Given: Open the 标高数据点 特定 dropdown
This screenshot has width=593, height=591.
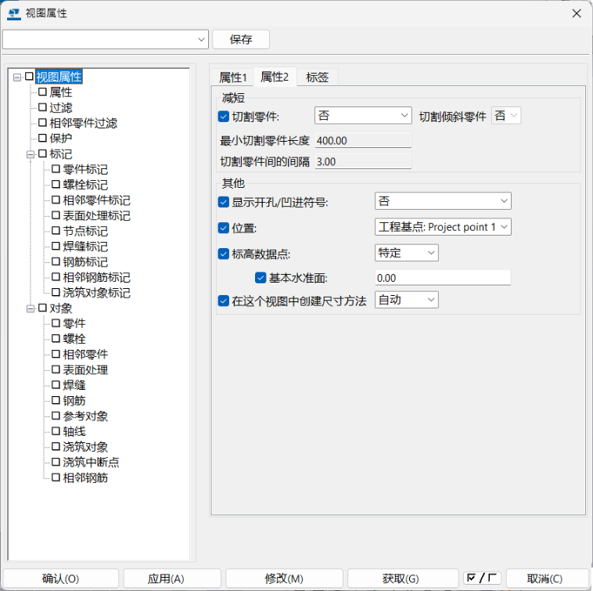Looking at the screenshot, I should (407, 253).
